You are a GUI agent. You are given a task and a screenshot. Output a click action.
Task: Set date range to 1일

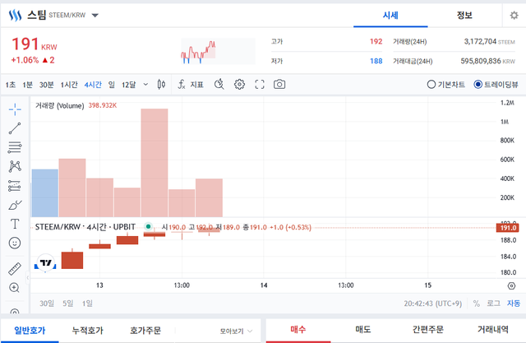[87, 304]
